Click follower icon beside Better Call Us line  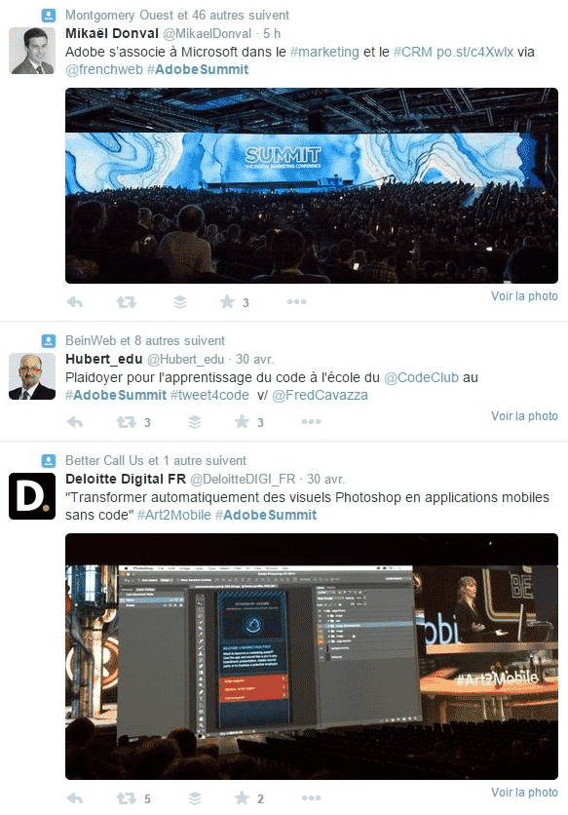click(x=49, y=460)
